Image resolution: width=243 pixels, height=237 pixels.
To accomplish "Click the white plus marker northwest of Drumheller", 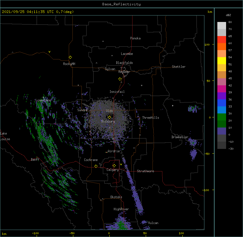I will click(x=173, y=106).
